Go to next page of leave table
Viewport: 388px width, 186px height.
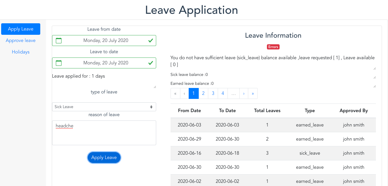(x=244, y=93)
